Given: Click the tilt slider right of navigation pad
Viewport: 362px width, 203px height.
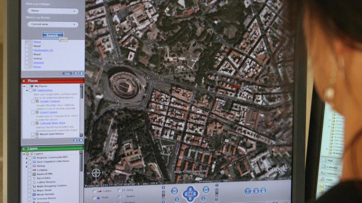Looking at the screenshot, I should tap(217, 193).
